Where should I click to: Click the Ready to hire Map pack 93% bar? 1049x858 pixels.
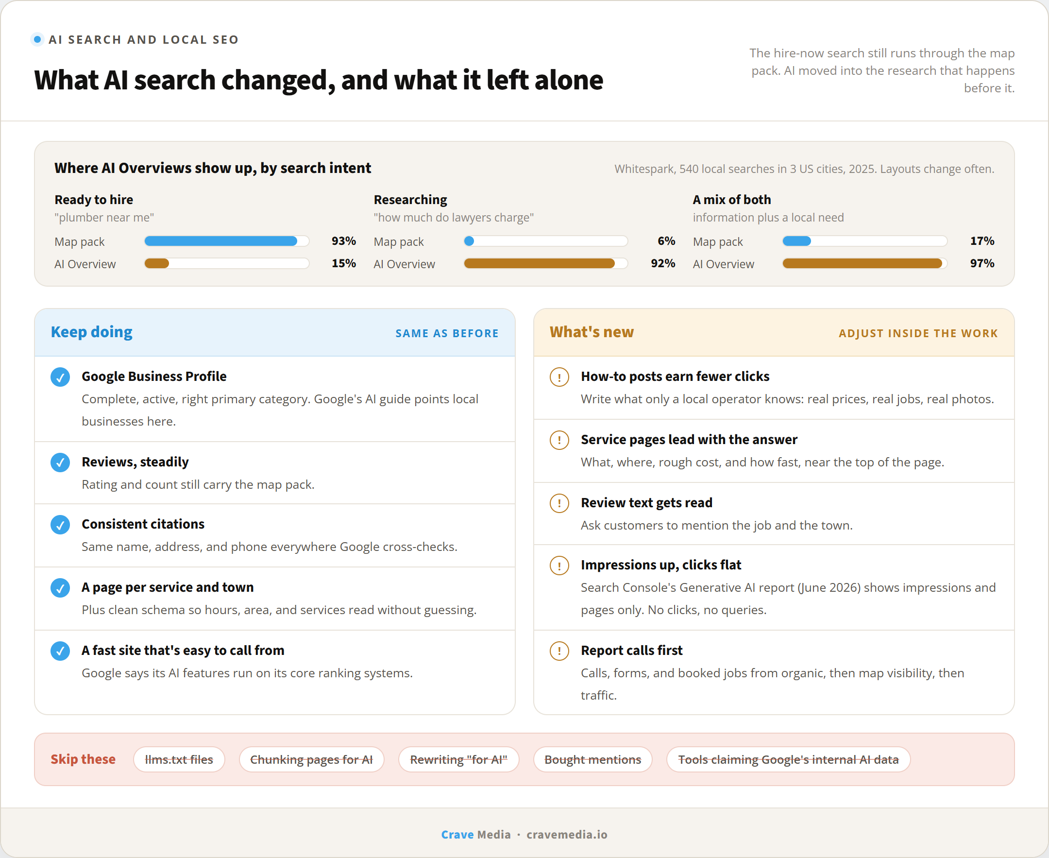click(x=227, y=241)
